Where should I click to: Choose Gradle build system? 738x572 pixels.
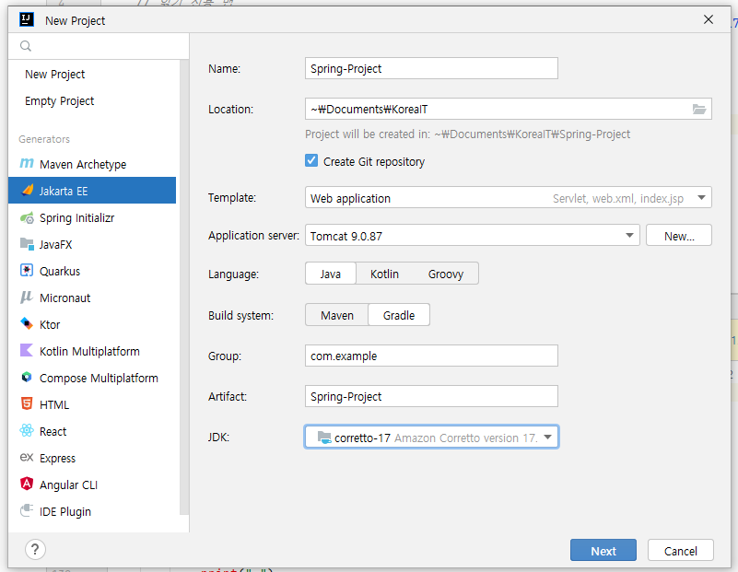[x=399, y=315]
